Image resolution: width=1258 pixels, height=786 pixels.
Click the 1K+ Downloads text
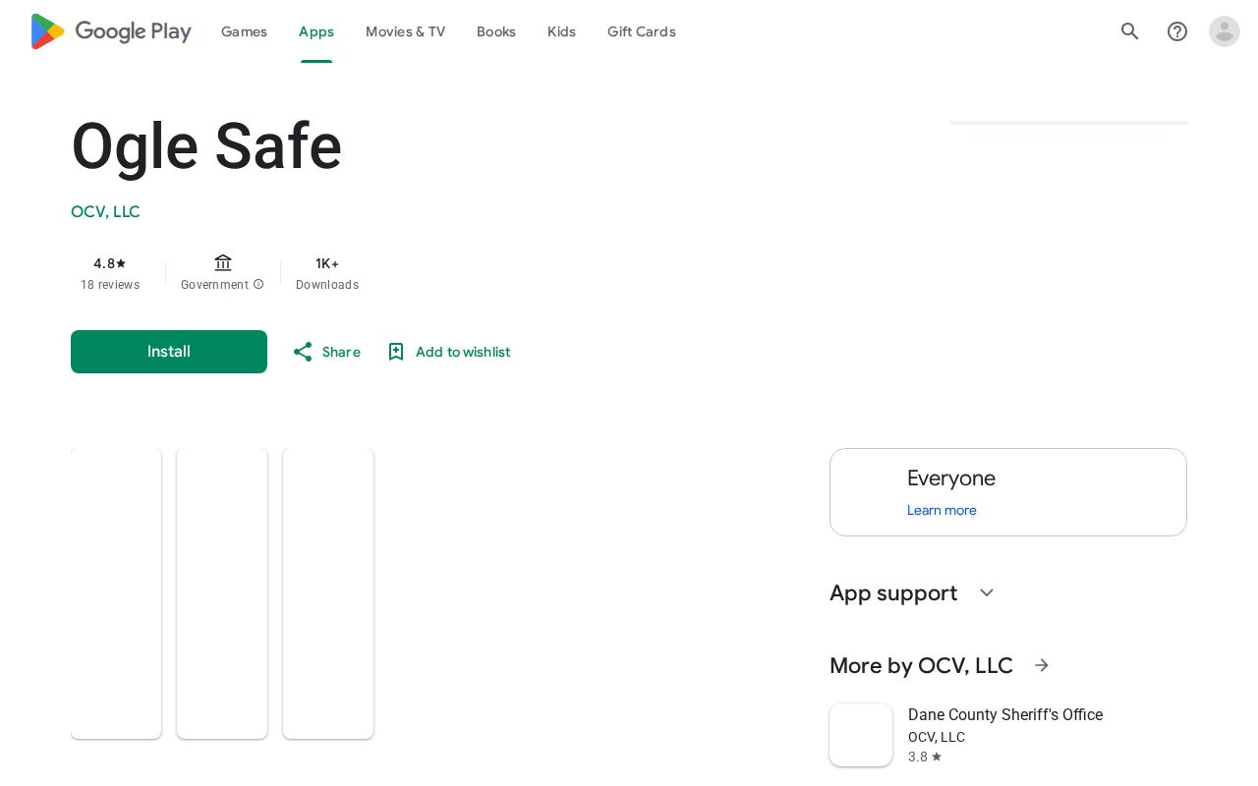coord(327,274)
